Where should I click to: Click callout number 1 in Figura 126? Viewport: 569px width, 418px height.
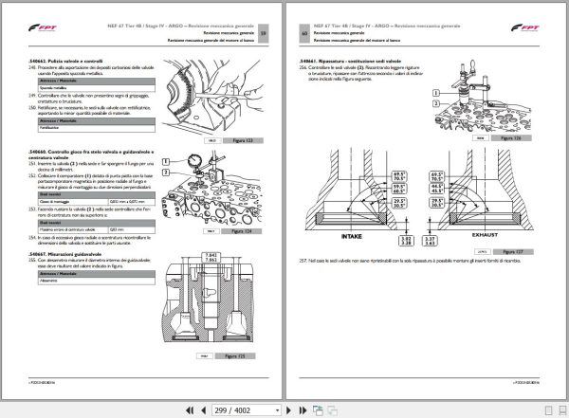tap(436, 93)
